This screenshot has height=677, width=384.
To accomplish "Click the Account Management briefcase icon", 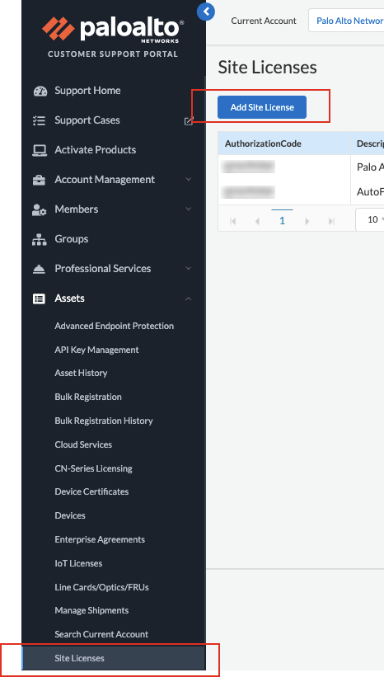I will coord(40,180).
